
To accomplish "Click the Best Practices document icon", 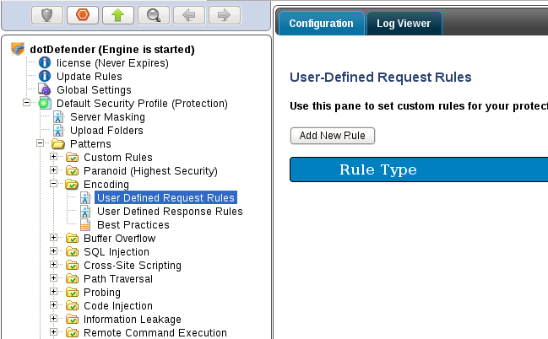I will tap(85, 225).
